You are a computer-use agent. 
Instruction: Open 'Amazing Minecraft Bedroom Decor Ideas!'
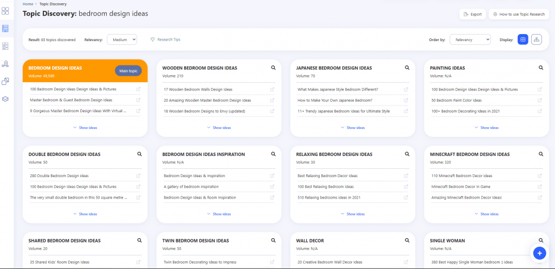click(x=467, y=197)
